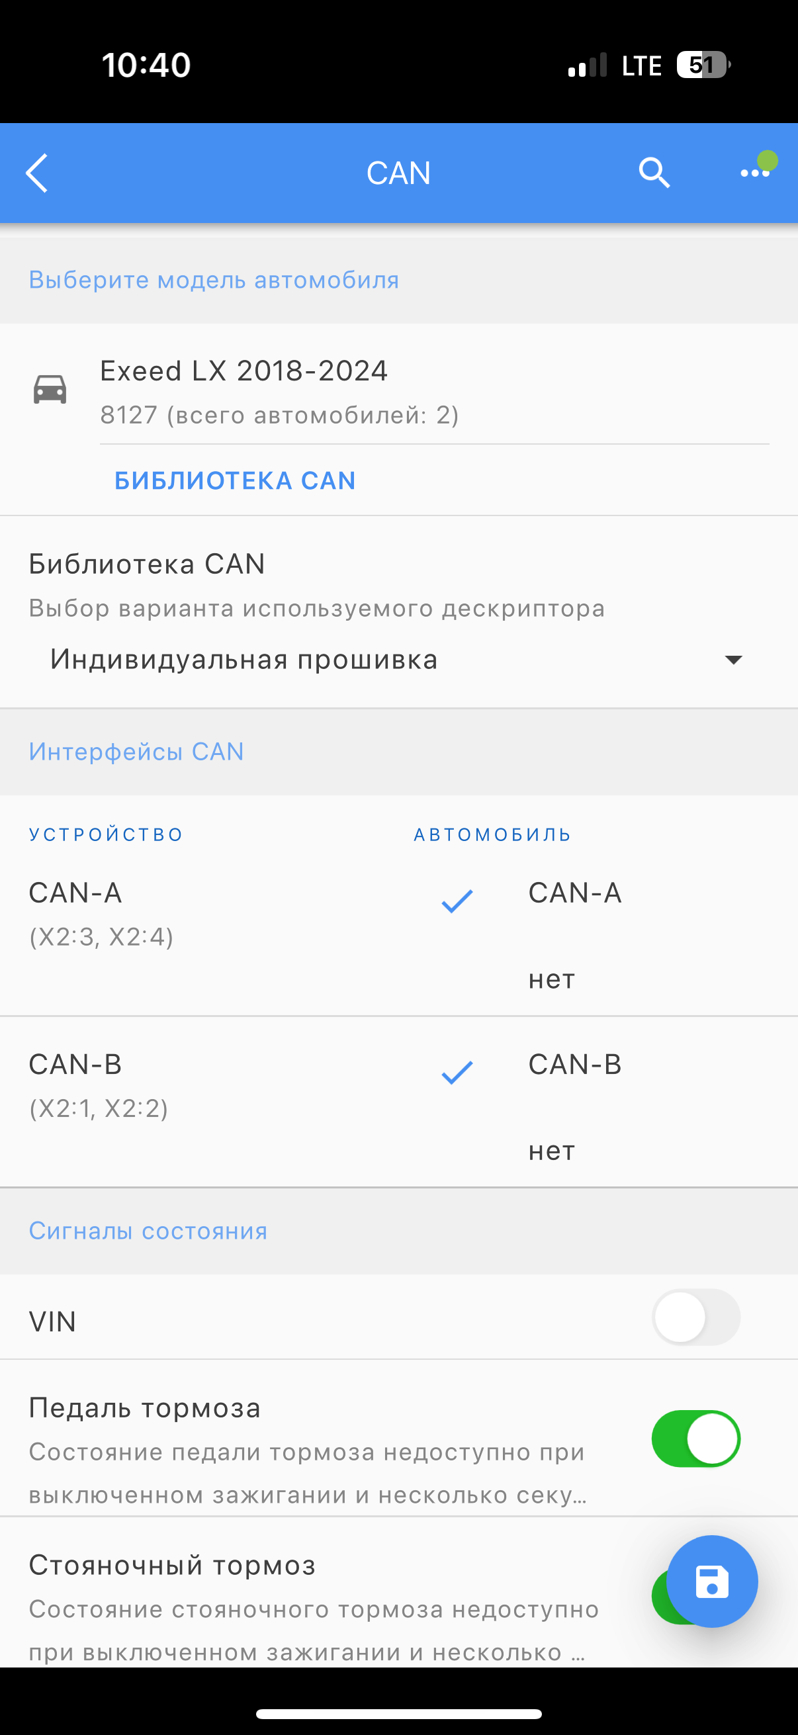Open the Индивидуальная прошивка library option
This screenshot has height=1735, width=798.
tap(398, 659)
